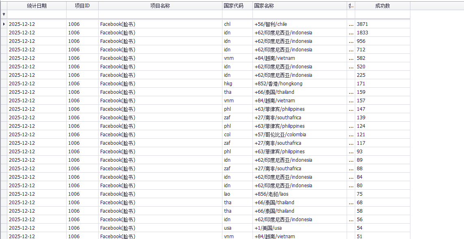The height and width of the screenshot is (239, 464).
Task: Click the filter row icon at left edge
Action: 4,14
